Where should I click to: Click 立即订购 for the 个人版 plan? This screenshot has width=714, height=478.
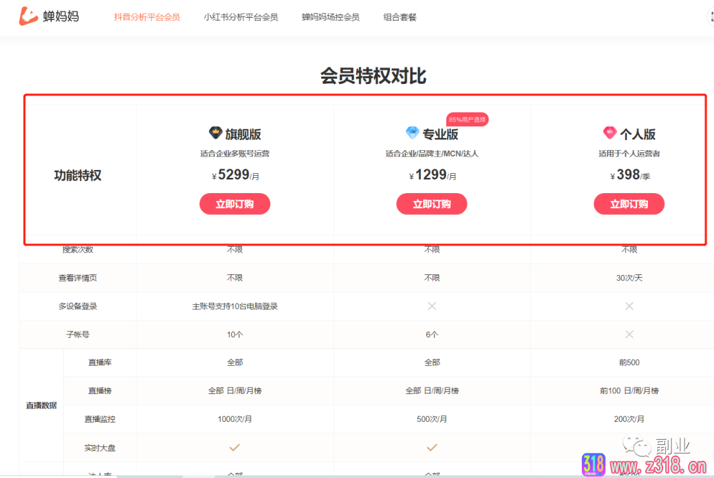pos(629,204)
